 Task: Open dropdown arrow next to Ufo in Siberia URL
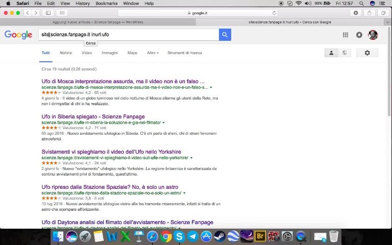[x=163, y=122]
